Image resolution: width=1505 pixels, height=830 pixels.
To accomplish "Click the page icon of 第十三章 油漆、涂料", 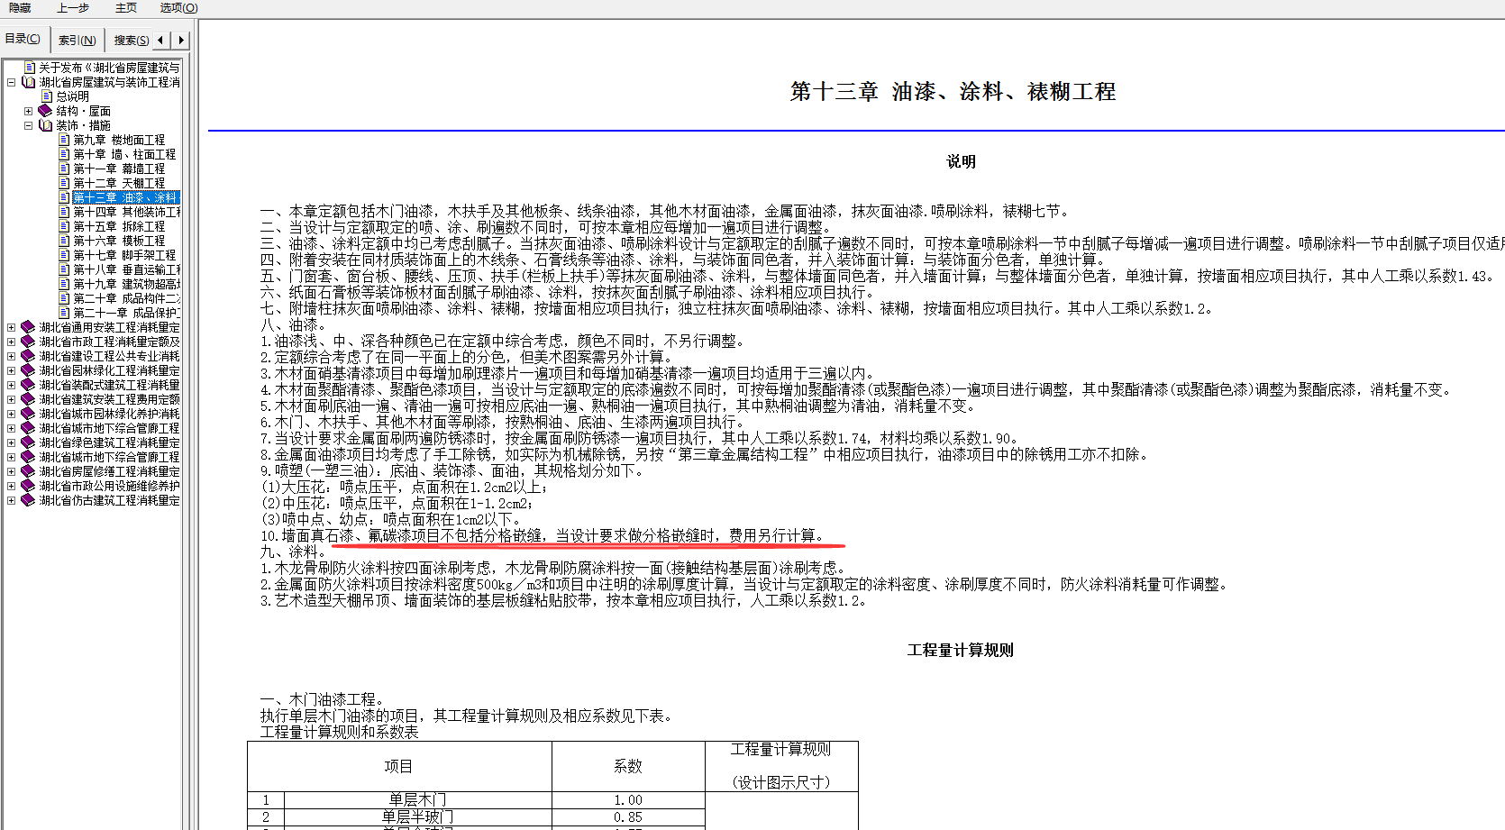I will [x=64, y=197].
